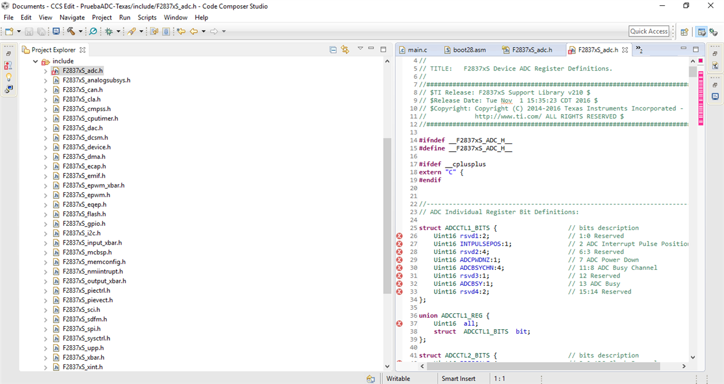The height and width of the screenshot is (384, 724).
Task: Show hidden editor tabs with the »2 chevron
Action: (x=639, y=49)
